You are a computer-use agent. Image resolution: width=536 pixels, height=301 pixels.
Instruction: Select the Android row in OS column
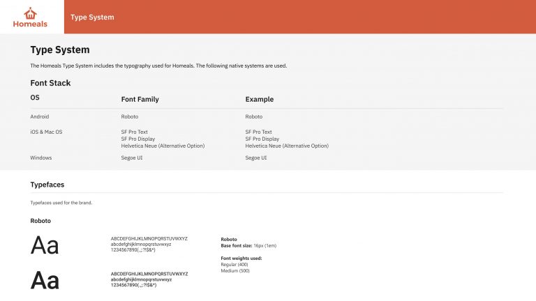40,116
